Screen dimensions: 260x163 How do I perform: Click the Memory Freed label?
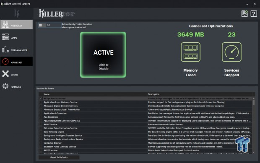pos(190,73)
